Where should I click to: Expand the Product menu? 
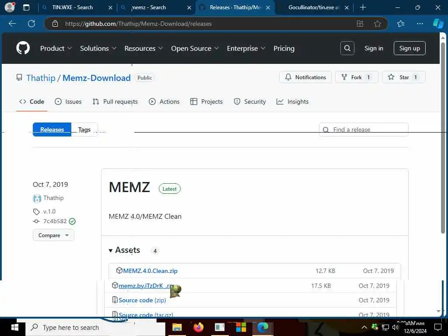(56, 48)
